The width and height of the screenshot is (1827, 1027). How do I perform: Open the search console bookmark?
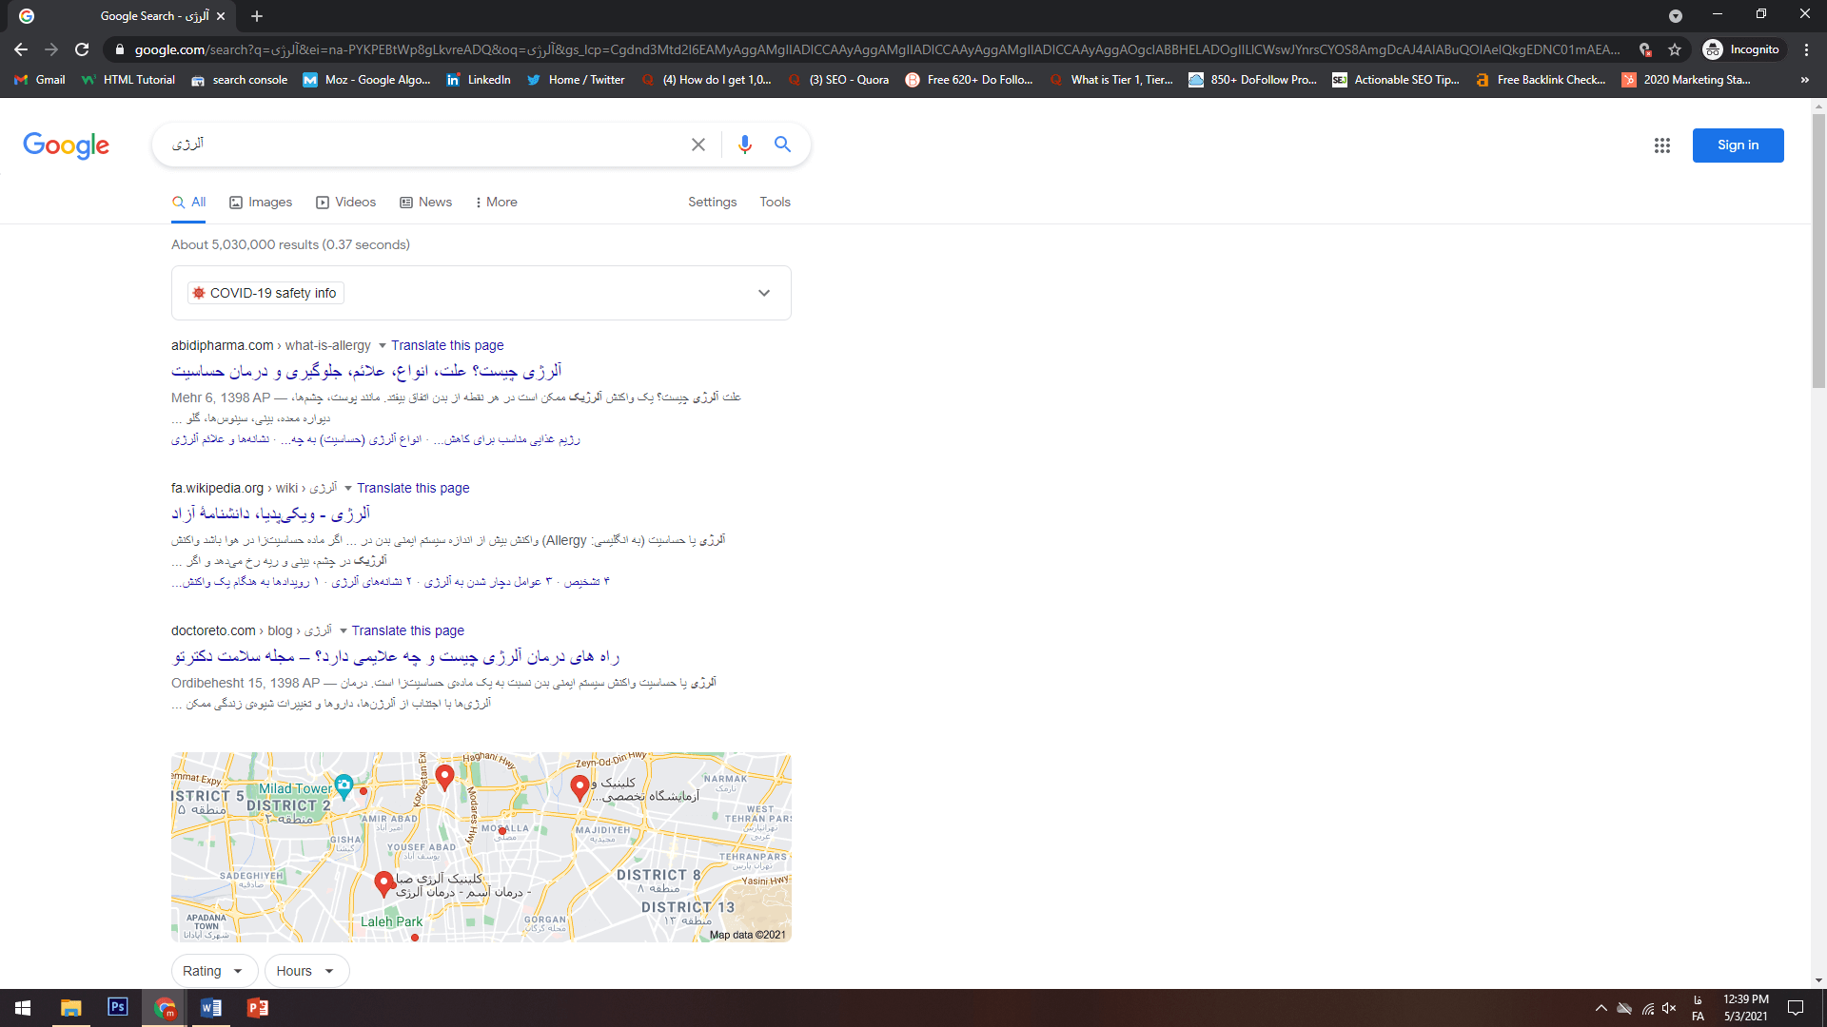(x=240, y=80)
